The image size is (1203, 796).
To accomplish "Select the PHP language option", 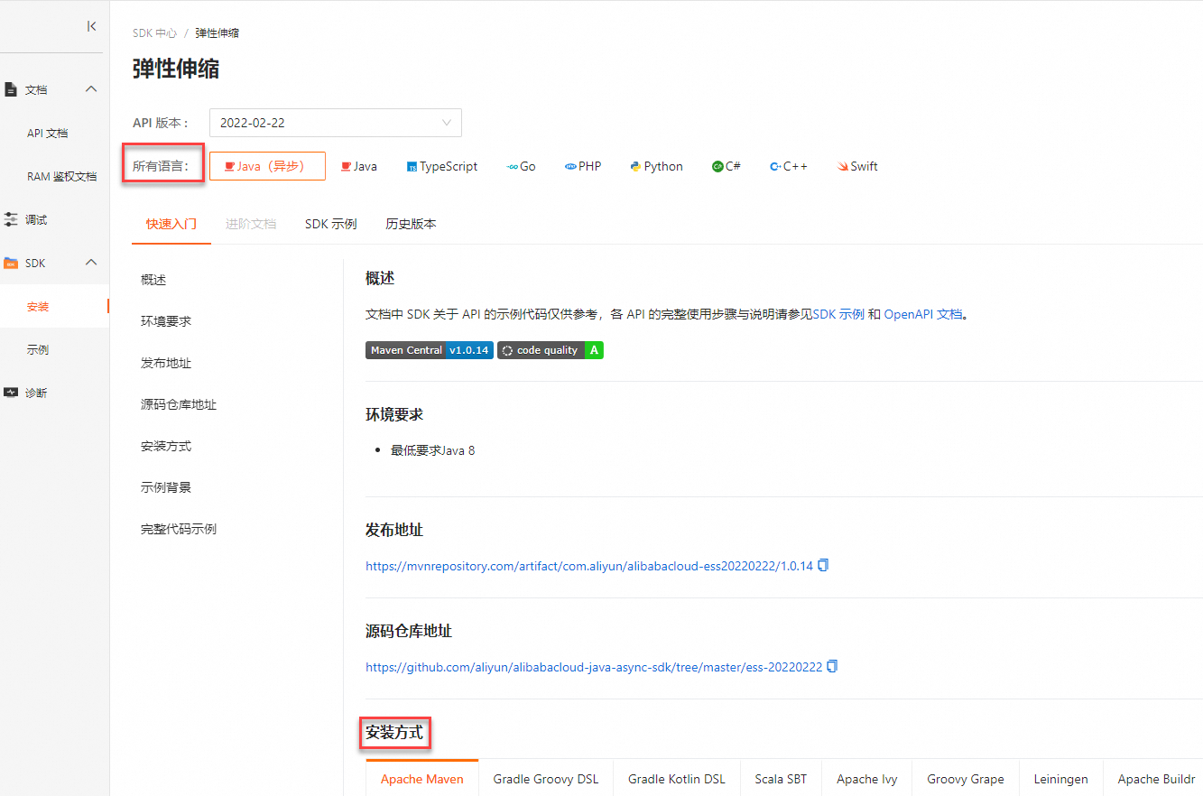I will click(x=583, y=166).
